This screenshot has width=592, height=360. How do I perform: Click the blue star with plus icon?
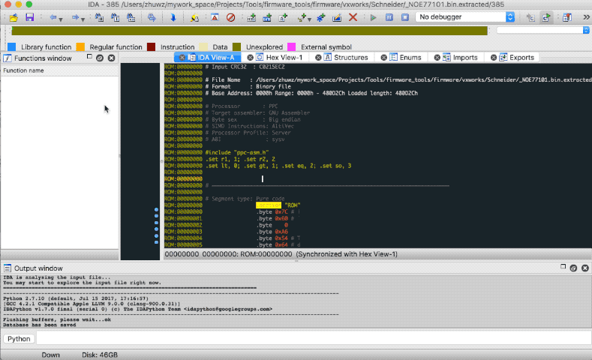point(321,17)
